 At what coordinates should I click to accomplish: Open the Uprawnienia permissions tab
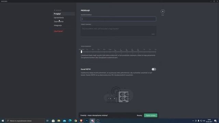point(59,18)
